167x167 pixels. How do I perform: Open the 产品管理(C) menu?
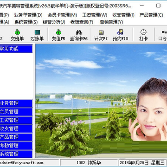pyautogui.click(x=151, y=15)
